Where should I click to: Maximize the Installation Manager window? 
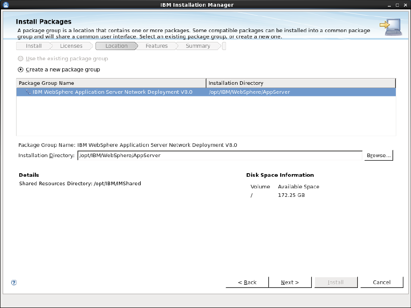(x=397, y=5)
